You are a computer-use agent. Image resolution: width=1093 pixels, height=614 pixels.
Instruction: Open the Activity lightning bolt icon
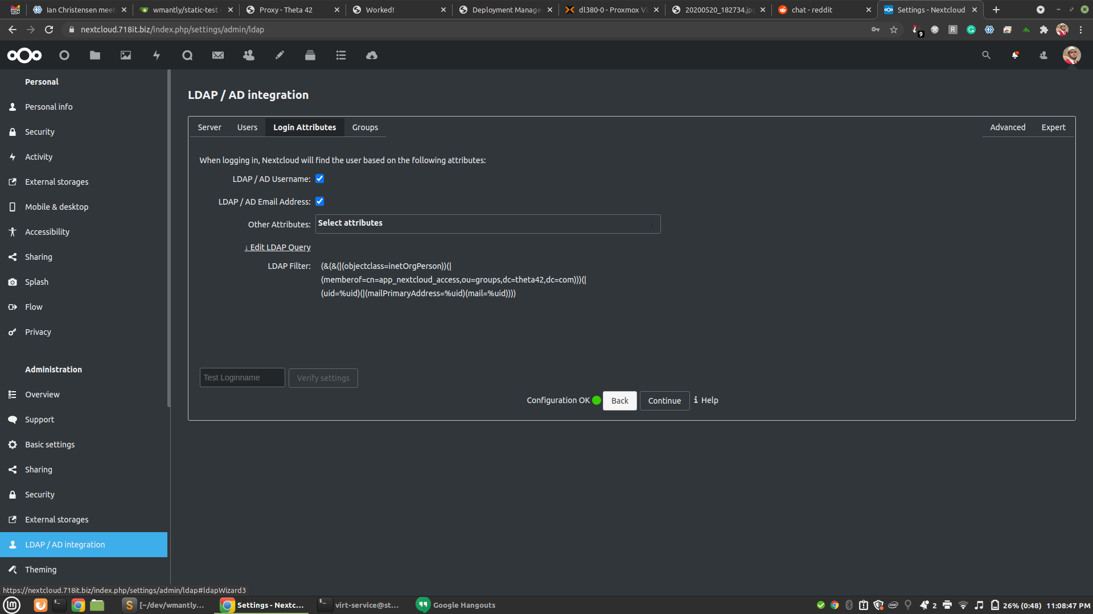tap(157, 55)
